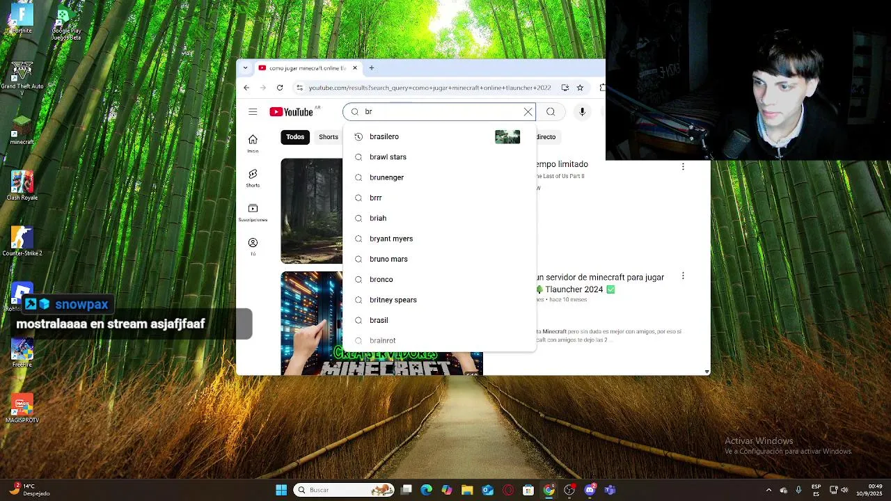
Task: Reload the YouTube page
Action: (x=280, y=88)
